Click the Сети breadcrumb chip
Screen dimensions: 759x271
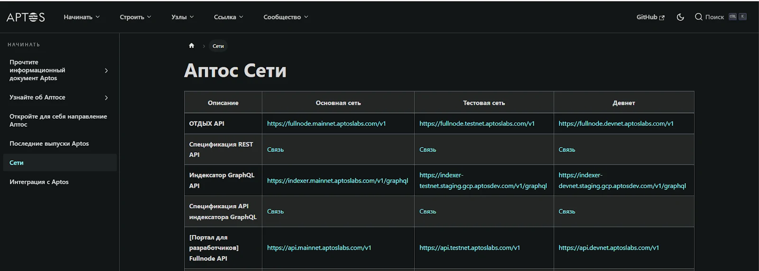(218, 46)
